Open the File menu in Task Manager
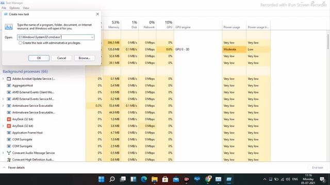This screenshot has width=330, height=185. click(x=4, y=8)
